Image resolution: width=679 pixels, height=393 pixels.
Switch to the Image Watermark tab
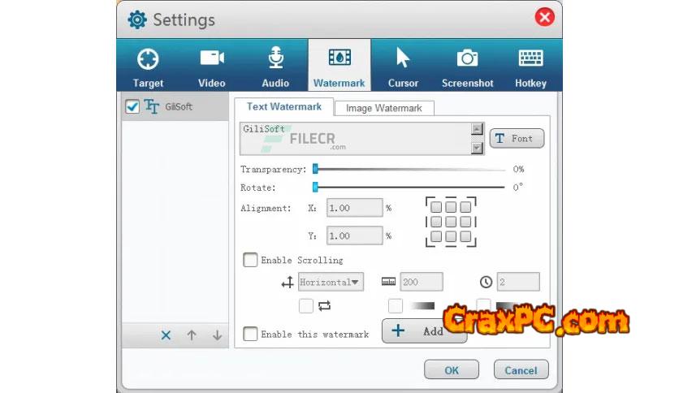(x=383, y=108)
